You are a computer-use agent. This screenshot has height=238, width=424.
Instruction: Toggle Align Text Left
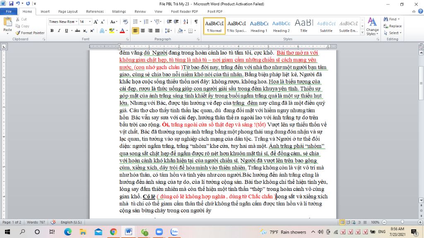(135, 31)
